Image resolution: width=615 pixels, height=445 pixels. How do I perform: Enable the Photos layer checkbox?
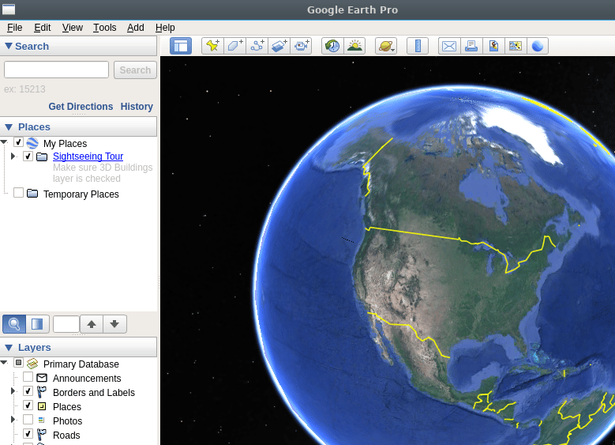pos(28,420)
